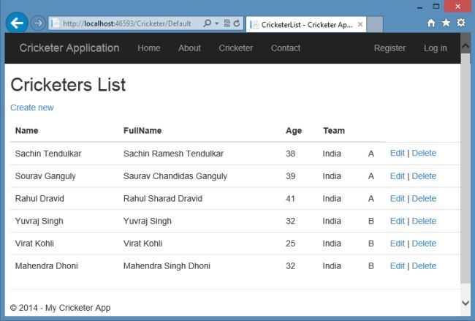Click the Cricketer Application brand title
The height and width of the screenshot is (321, 475).
click(x=69, y=48)
